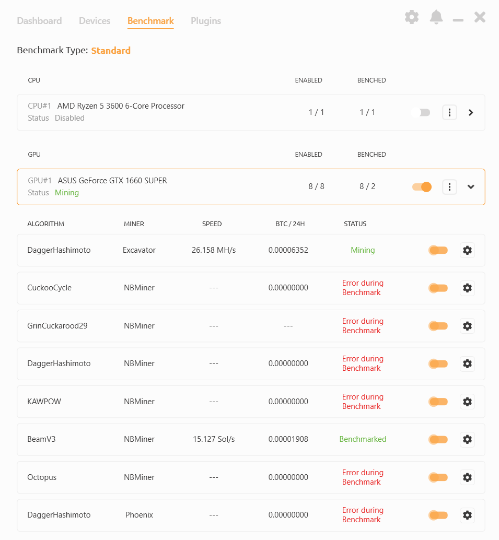Turn off the BeamV3 algorithm toggle
Image resolution: width=499 pixels, height=540 pixels.
(x=438, y=439)
